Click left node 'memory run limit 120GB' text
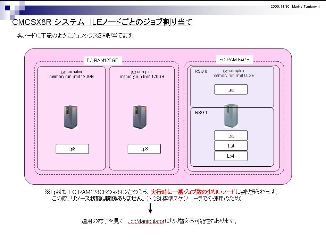Viewport: 326px width, 245px height. [x=71, y=77]
